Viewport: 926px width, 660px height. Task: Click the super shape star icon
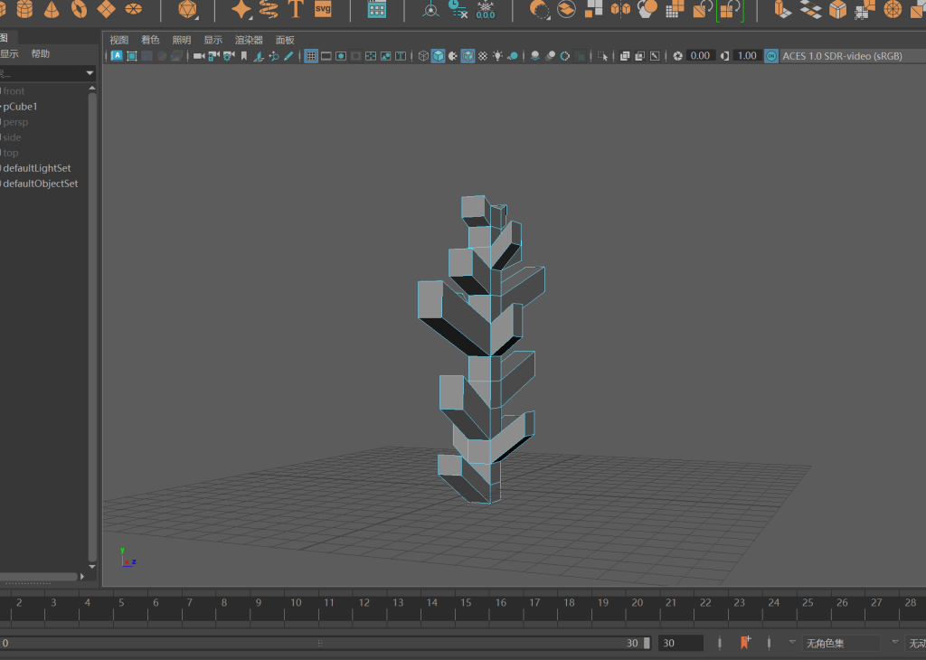241,9
